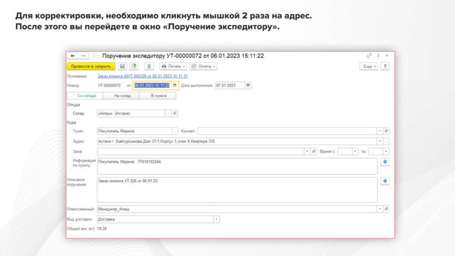Fill Описание поручения with blue icon

pos(385,181)
